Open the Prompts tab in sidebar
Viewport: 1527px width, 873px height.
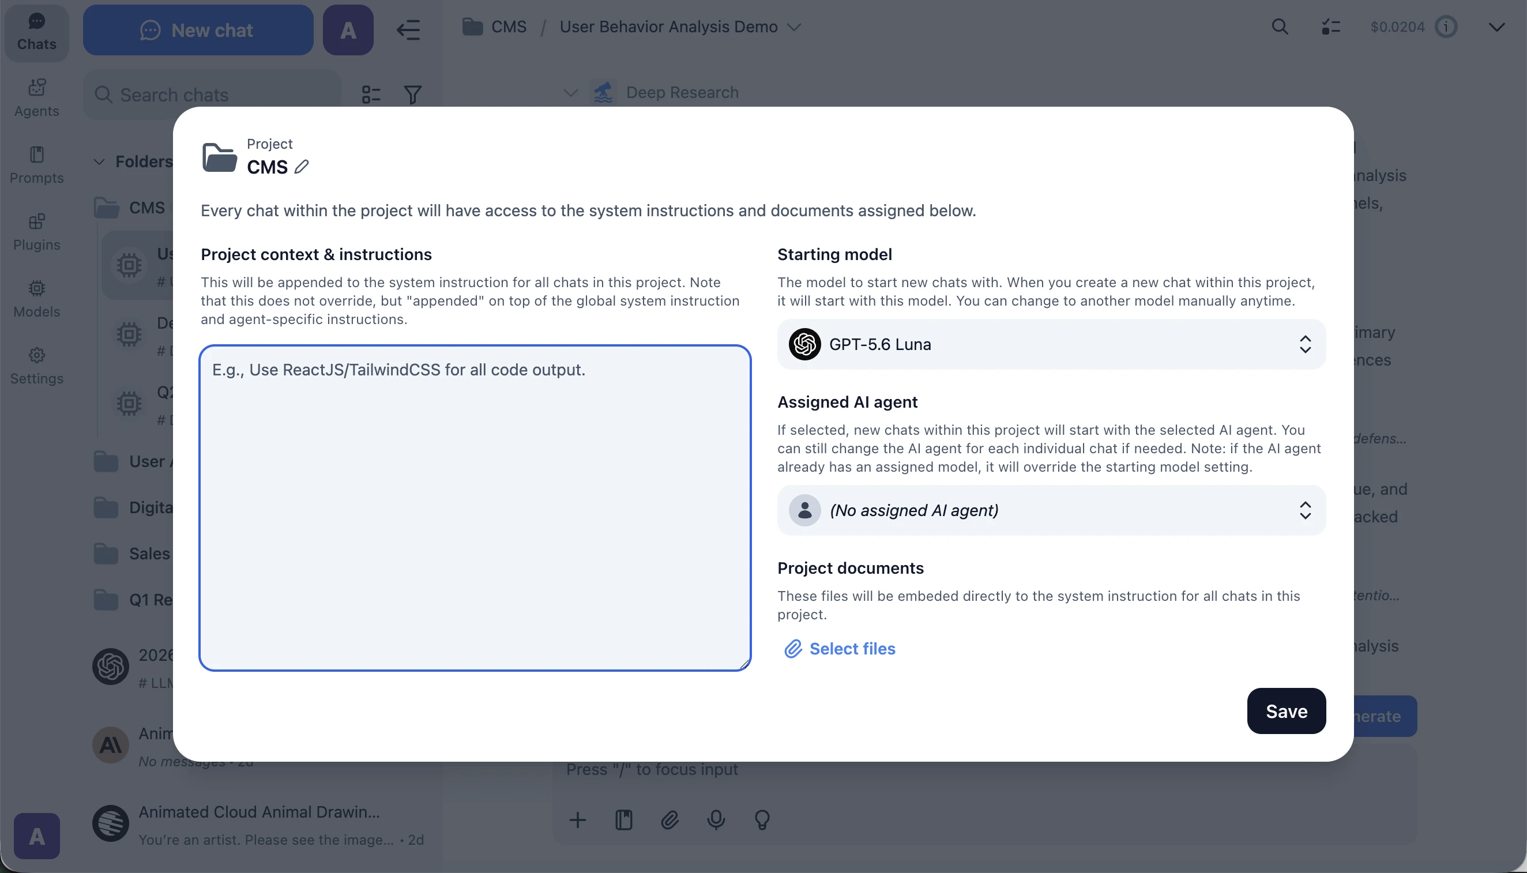[x=36, y=165]
